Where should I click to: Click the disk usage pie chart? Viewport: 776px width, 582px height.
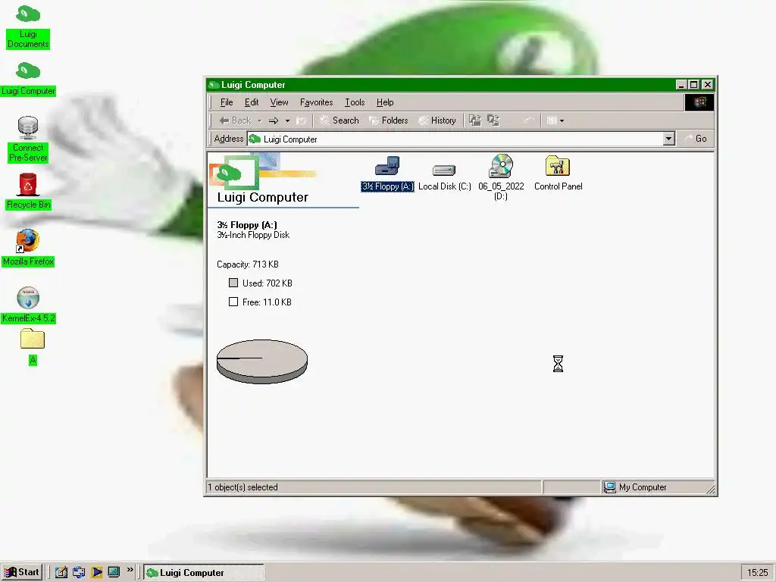point(261,361)
